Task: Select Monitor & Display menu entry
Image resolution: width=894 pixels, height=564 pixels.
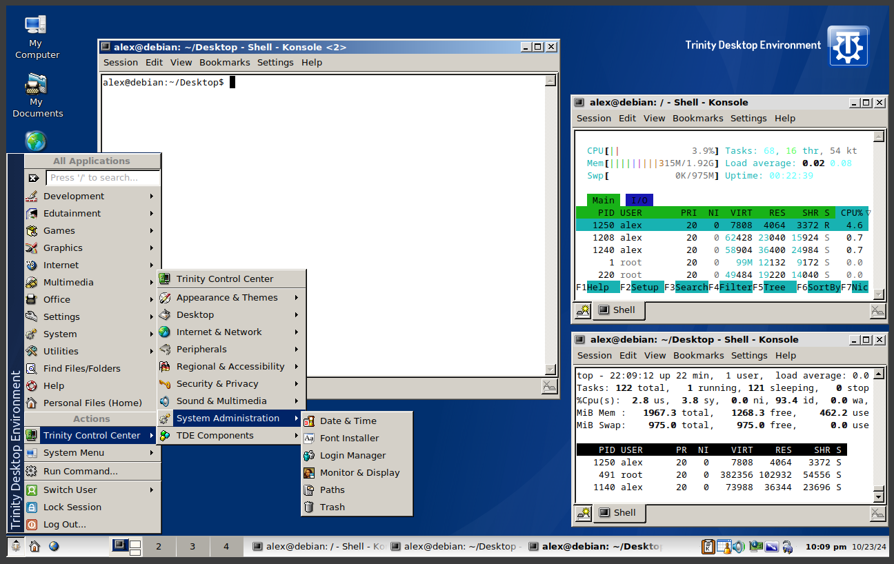Action: click(359, 472)
